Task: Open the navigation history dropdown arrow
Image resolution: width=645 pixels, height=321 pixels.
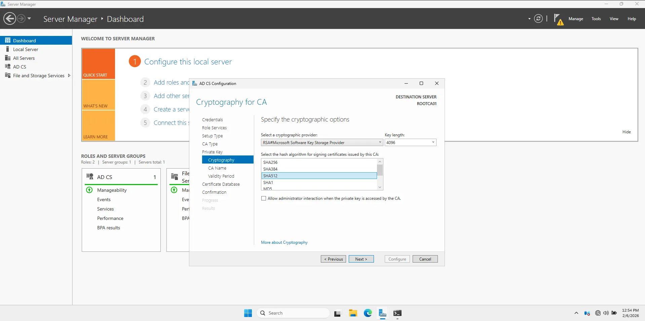Action: click(29, 18)
